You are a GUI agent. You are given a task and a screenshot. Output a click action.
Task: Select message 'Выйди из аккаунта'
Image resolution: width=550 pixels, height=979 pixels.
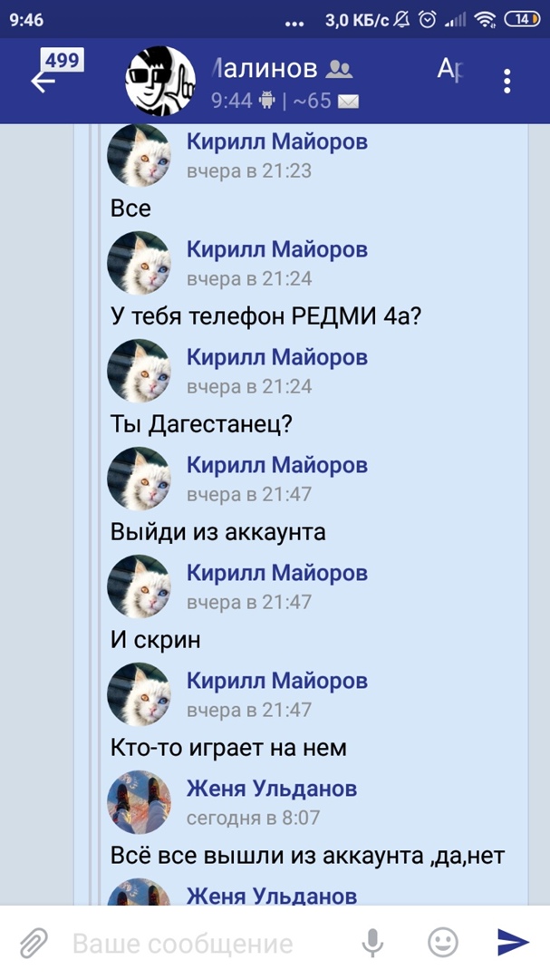tap(217, 532)
